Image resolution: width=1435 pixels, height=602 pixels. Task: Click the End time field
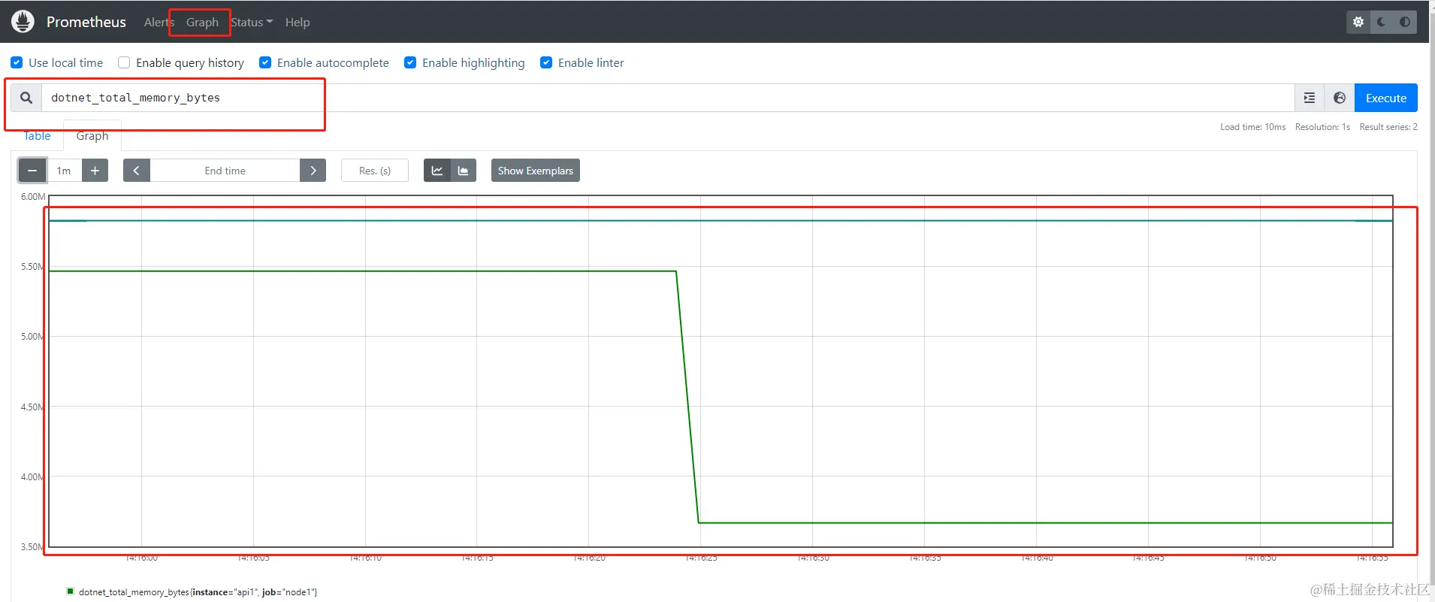225,171
